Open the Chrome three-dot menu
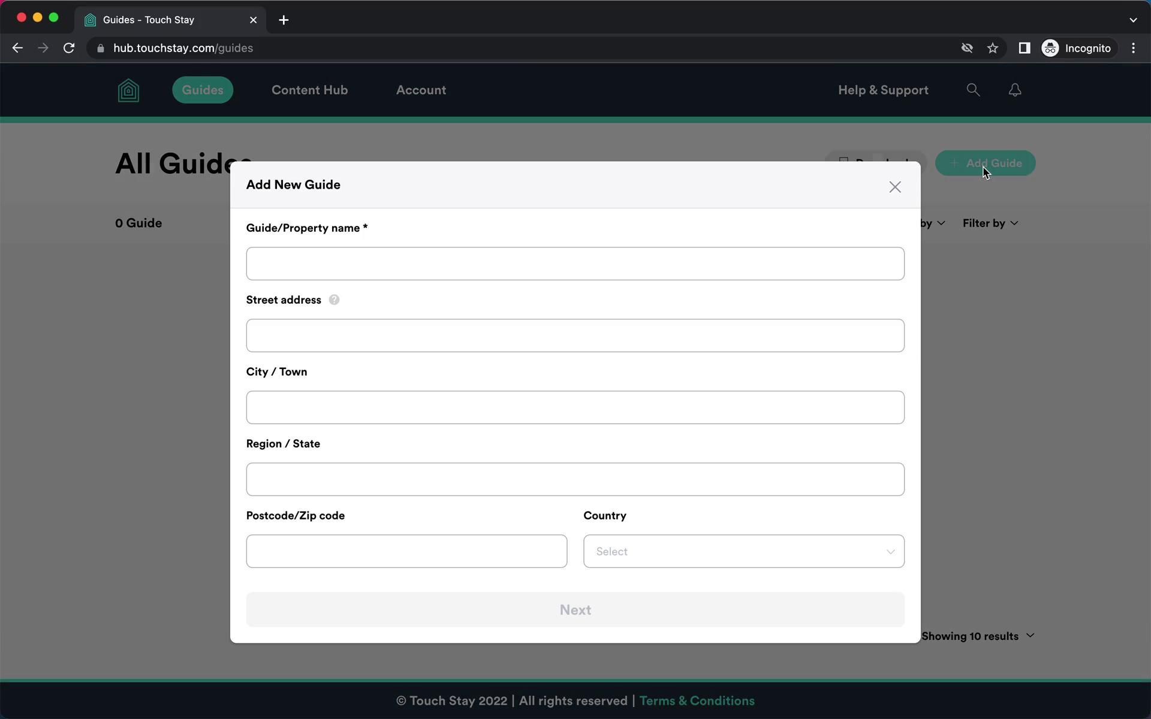This screenshot has height=719, width=1151. [x=1133, y=48]
